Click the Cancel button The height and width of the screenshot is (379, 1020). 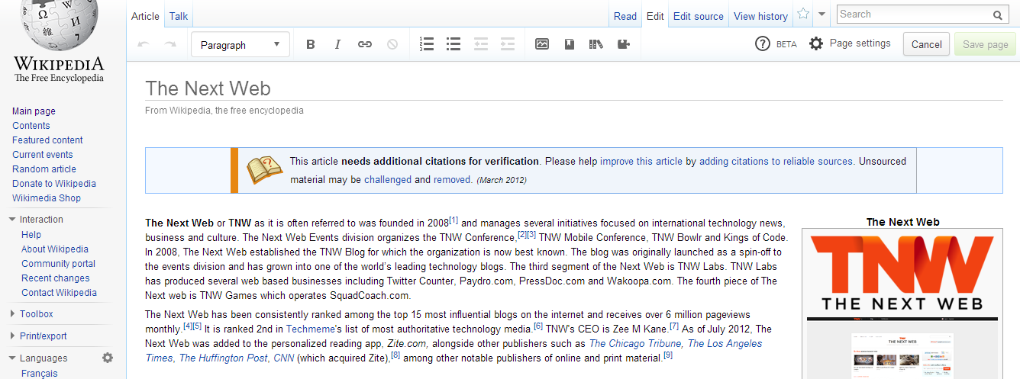[927, 44]
